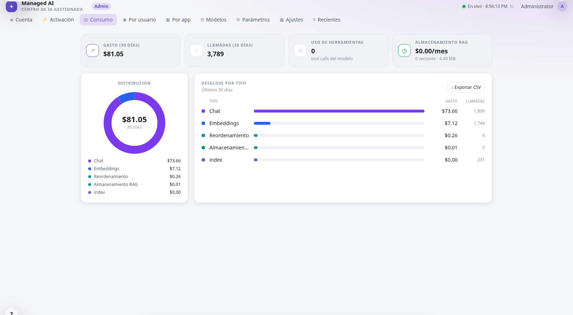Click the Almacenamiento RAG clock icon

404,51
